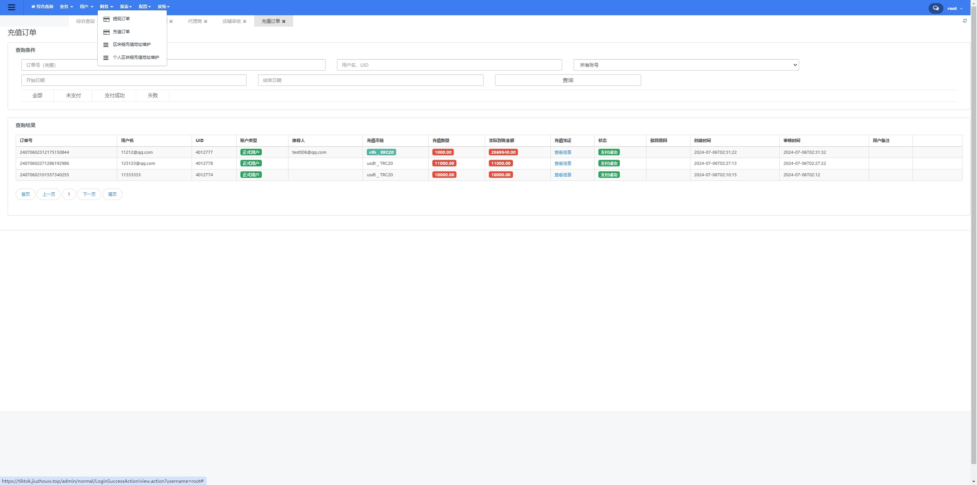Click the 提现订单 card icon in menu
Image resolution: width=977 pixels, height=485 pixels.
pyautogui.click(x=106, y=19)
